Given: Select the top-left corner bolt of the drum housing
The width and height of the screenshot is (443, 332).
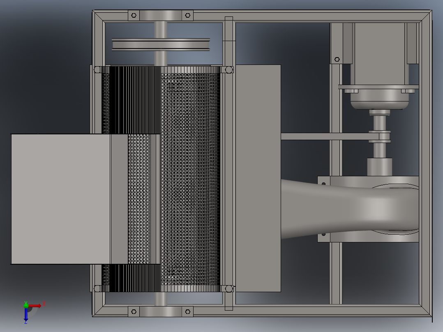Looking at the screenshot, I should (x=97, y=69).
